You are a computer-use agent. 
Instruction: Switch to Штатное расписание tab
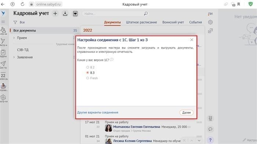[141, 22]
